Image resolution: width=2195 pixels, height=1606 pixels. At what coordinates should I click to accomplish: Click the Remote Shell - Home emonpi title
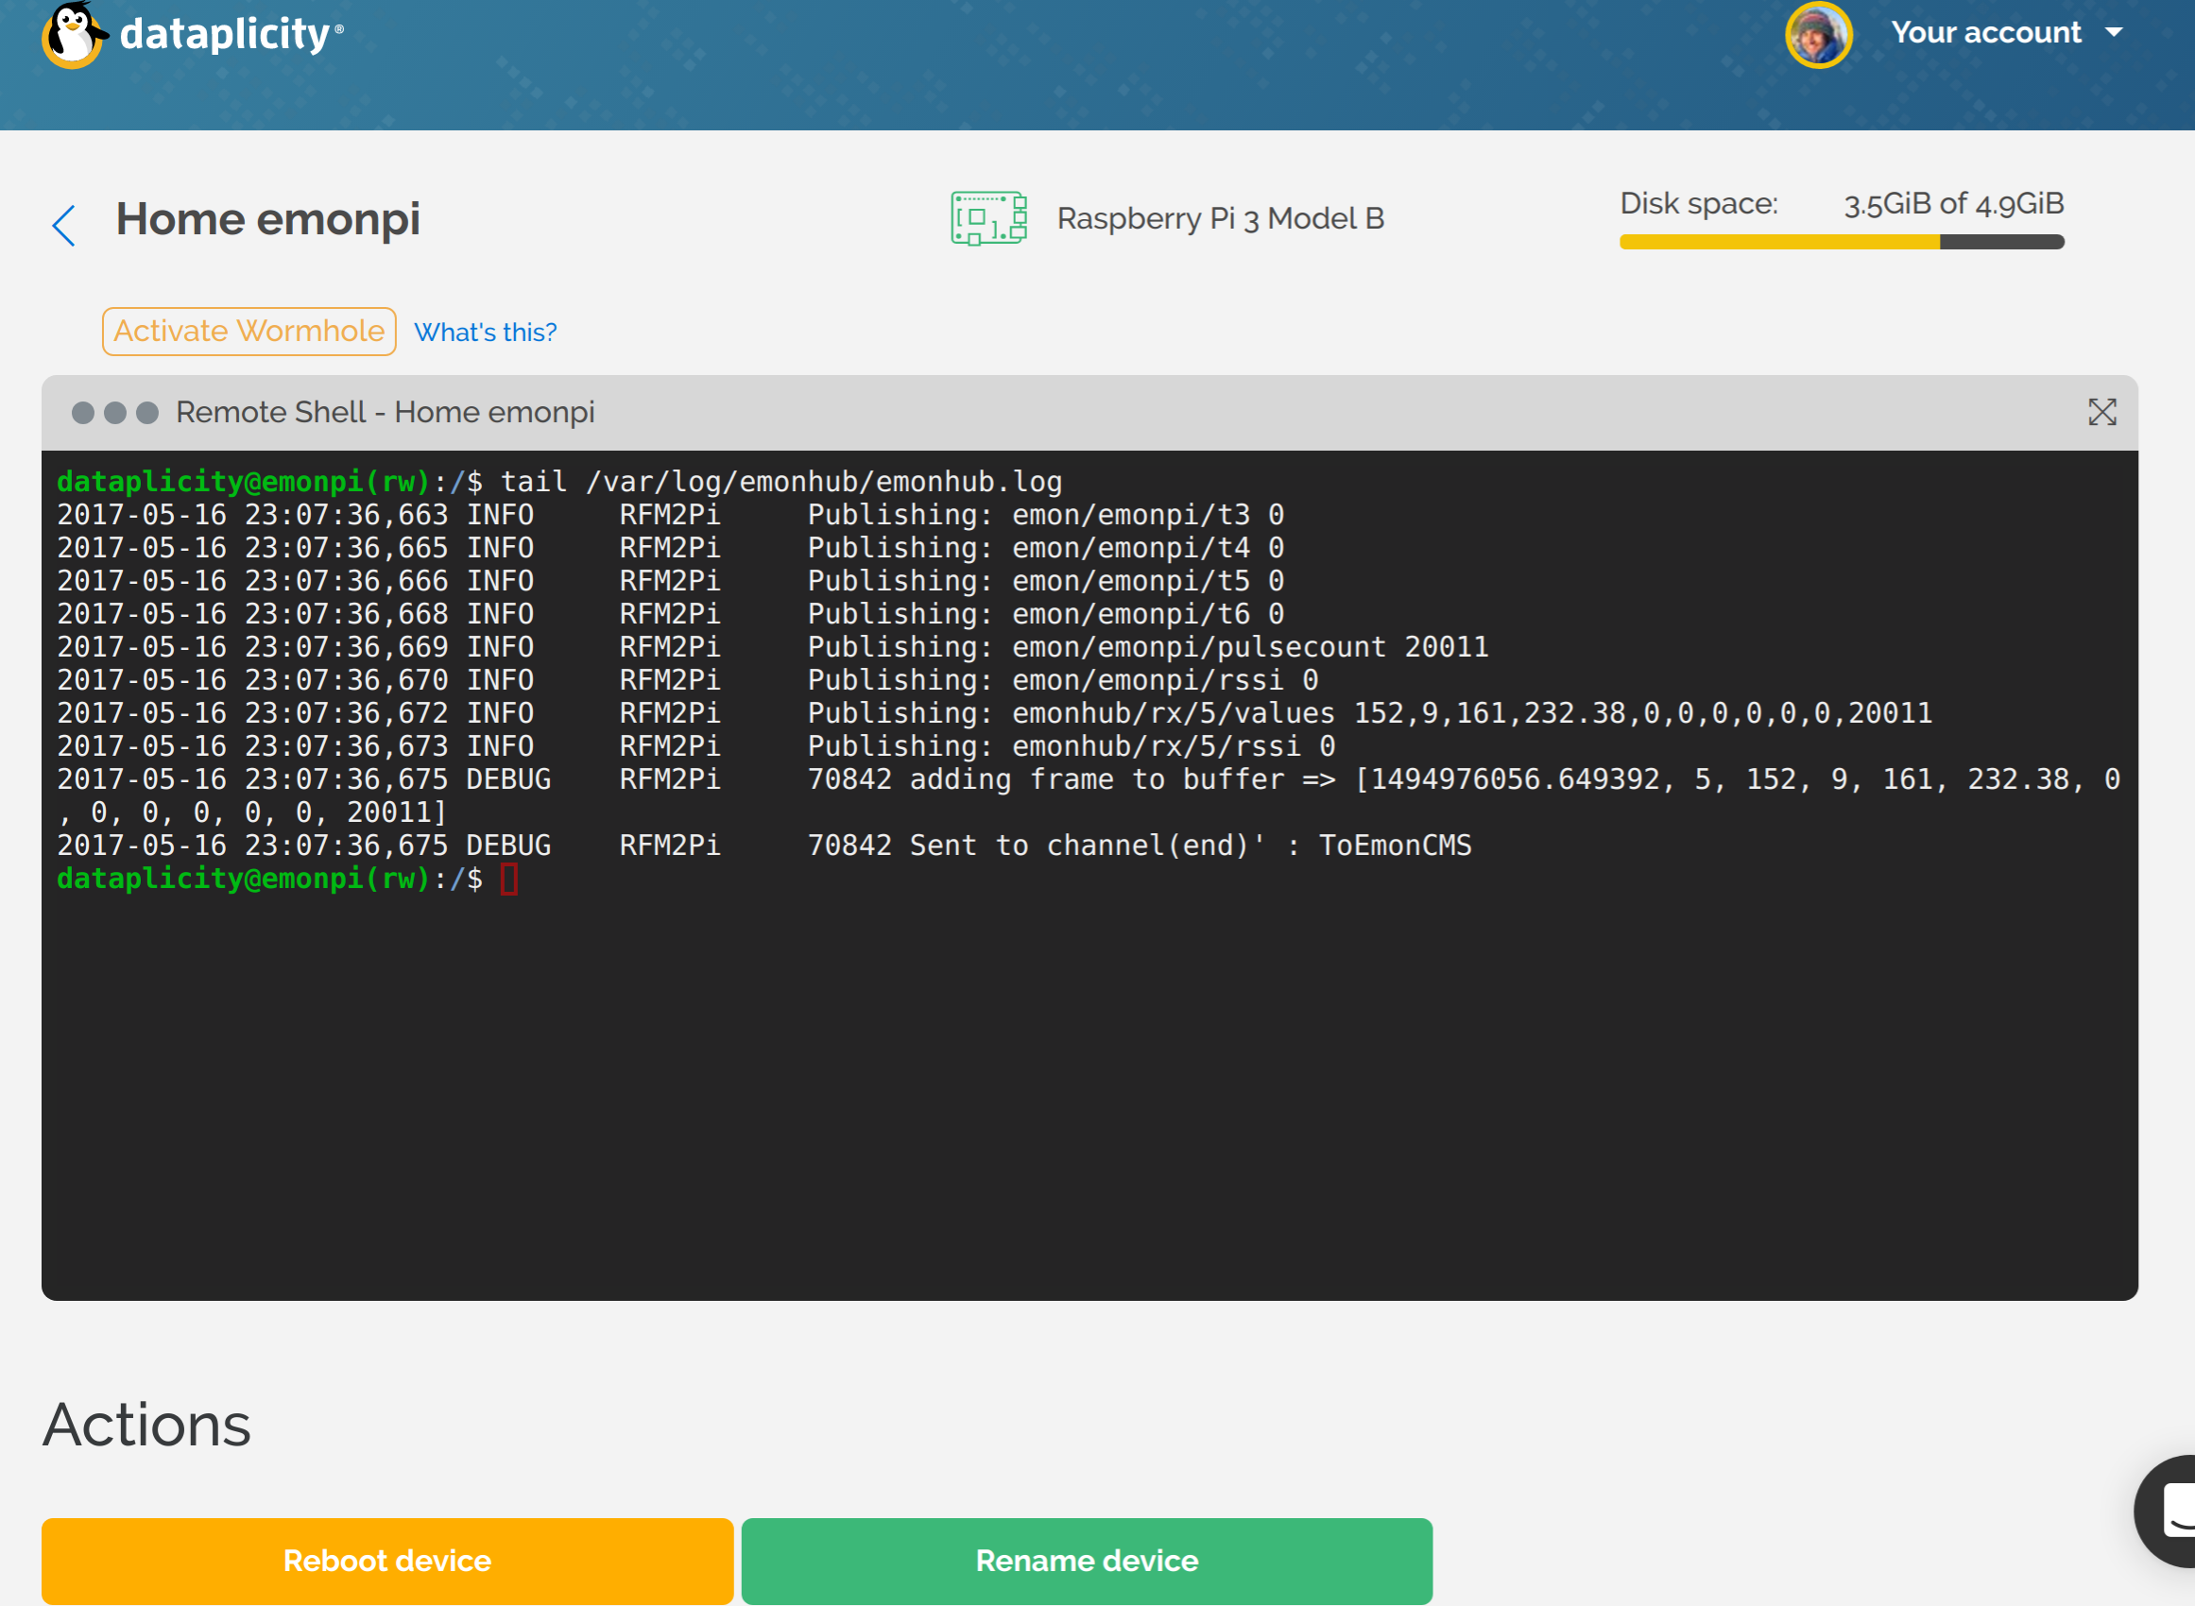tap(385, 412)
